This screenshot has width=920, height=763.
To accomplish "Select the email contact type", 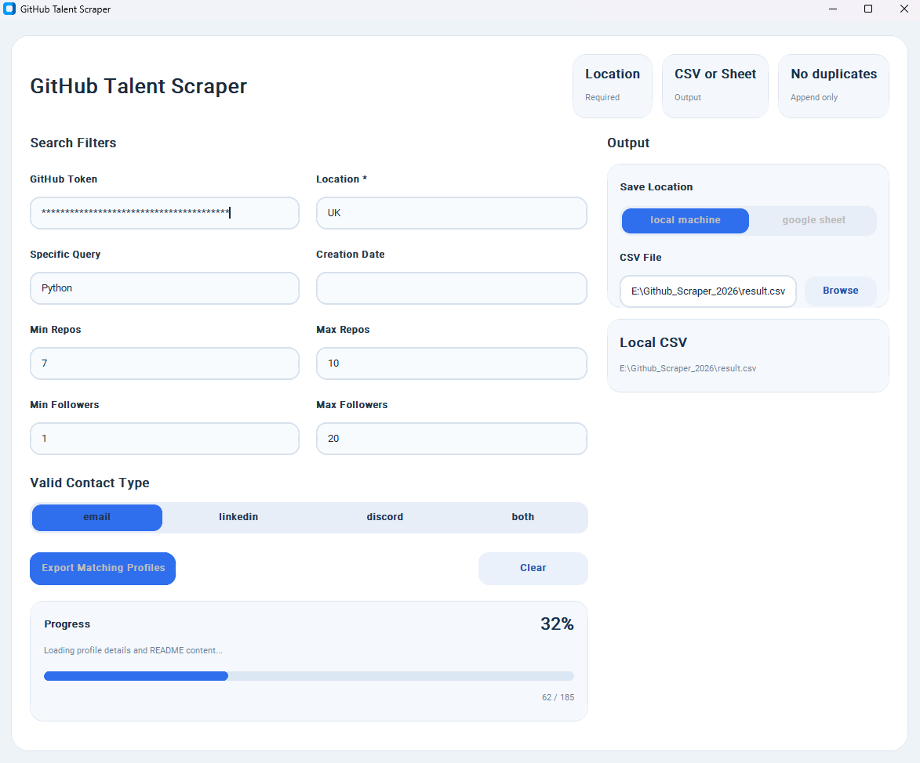I will pyautogui.click(x=96, y=518).
